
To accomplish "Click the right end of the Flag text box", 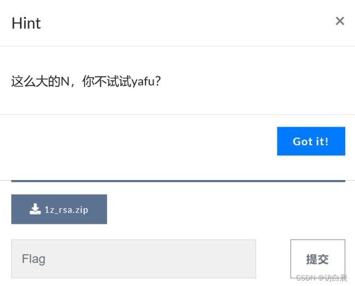I will [249, 259].
